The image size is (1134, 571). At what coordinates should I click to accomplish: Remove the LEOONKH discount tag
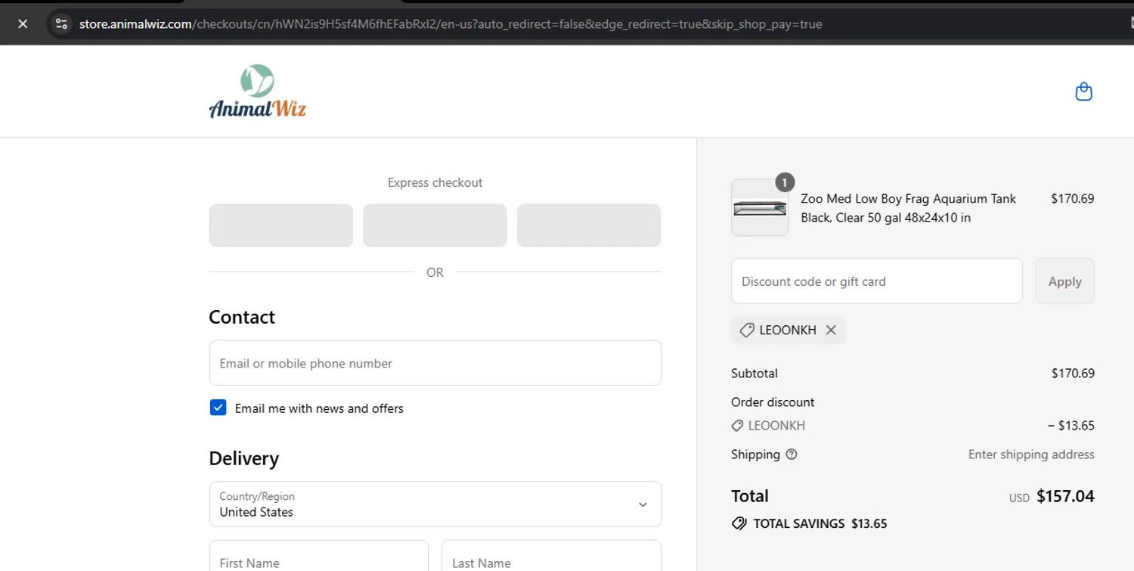coord(831,330)
